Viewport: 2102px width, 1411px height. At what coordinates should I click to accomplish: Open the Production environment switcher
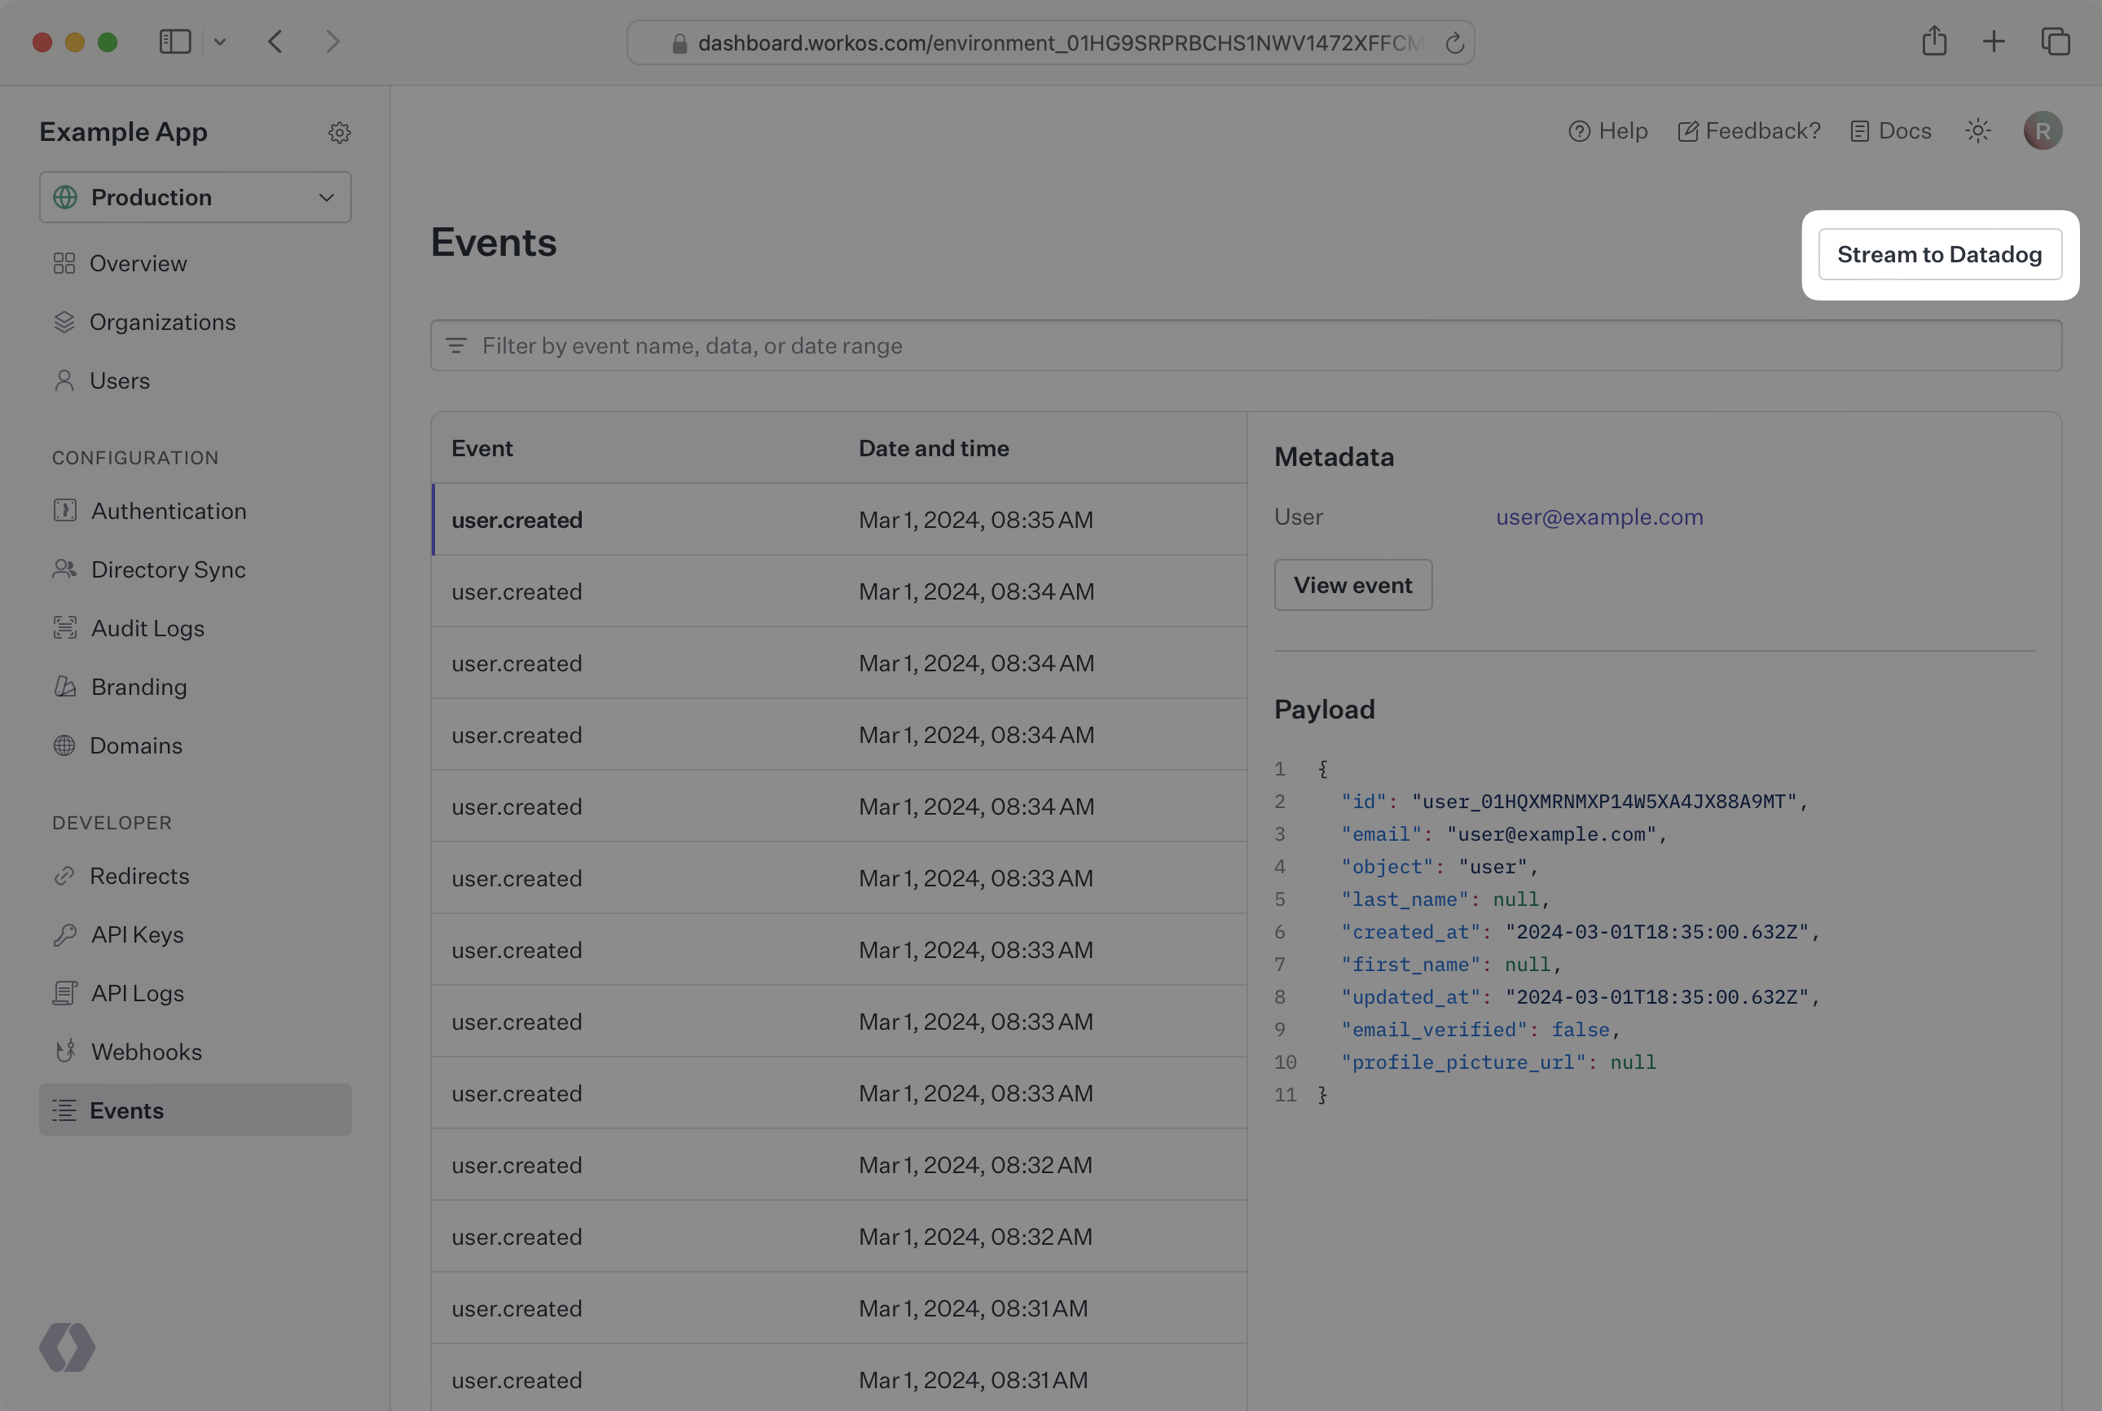tap(195, 197)
